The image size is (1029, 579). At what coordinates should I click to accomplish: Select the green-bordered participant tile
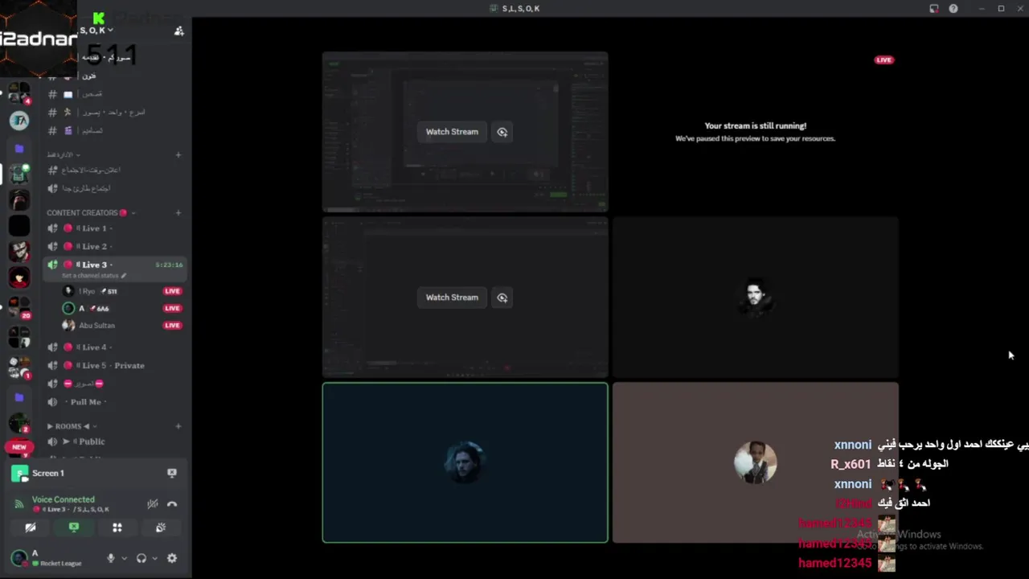click(x=465, y=462)
